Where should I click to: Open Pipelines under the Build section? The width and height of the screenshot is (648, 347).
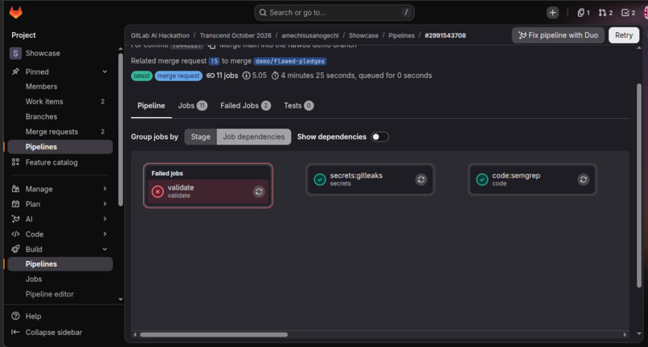click(60, 264)
